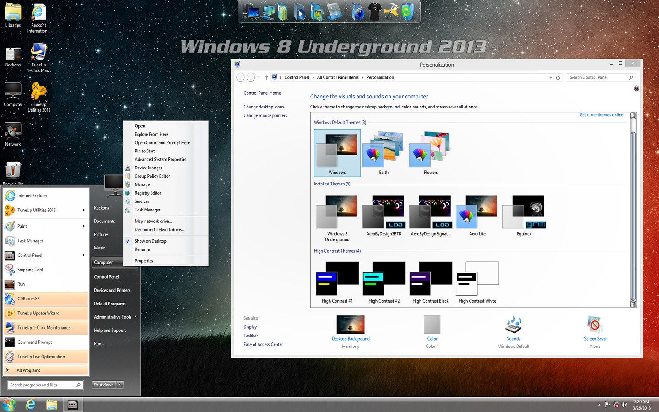Click the themes list vertical scrollbar
The image size is (659, 412).
[x=633, y=210]
